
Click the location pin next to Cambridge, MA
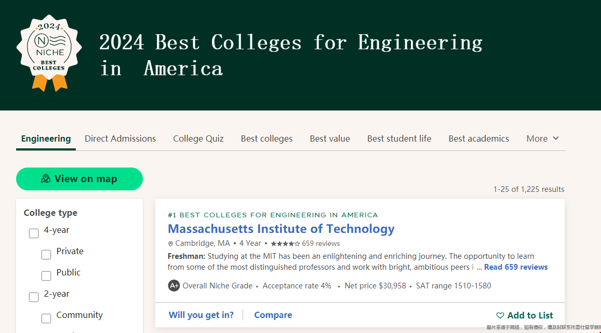pyautogui.click(x=170, y=244)
